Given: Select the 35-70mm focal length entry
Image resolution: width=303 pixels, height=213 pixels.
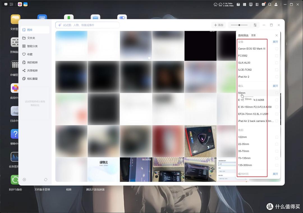Looking at the screenshot, I should coord(244,151).
